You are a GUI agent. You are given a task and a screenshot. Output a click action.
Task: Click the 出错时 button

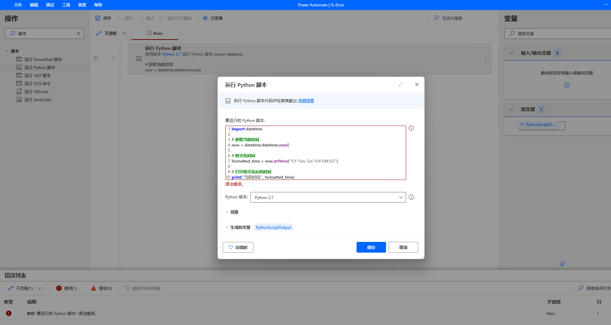[238, 247]
